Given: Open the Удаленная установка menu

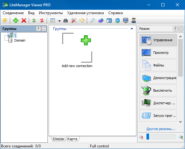Looking at the screenshot, I should [x=86, y=13].
